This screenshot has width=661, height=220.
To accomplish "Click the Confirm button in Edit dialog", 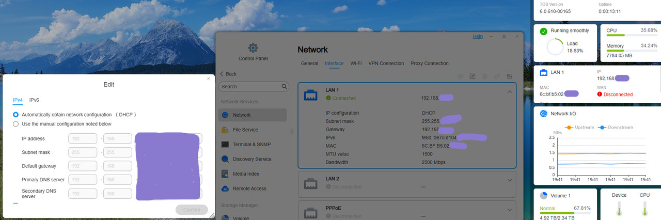I will 192,210.
